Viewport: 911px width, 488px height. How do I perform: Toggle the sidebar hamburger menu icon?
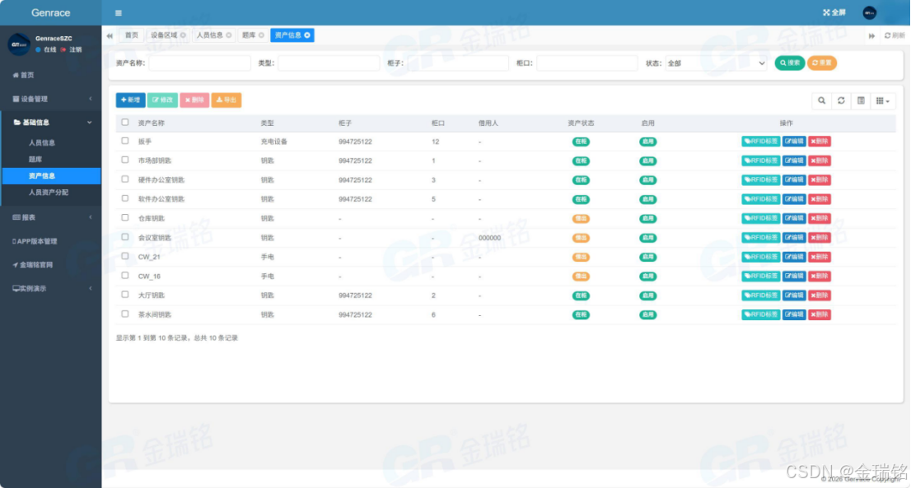119,13
